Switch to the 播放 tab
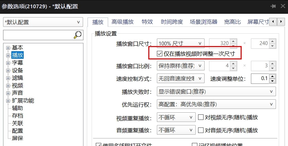The height and width of the screenshot is (146, 288). [x=98, y=22]
